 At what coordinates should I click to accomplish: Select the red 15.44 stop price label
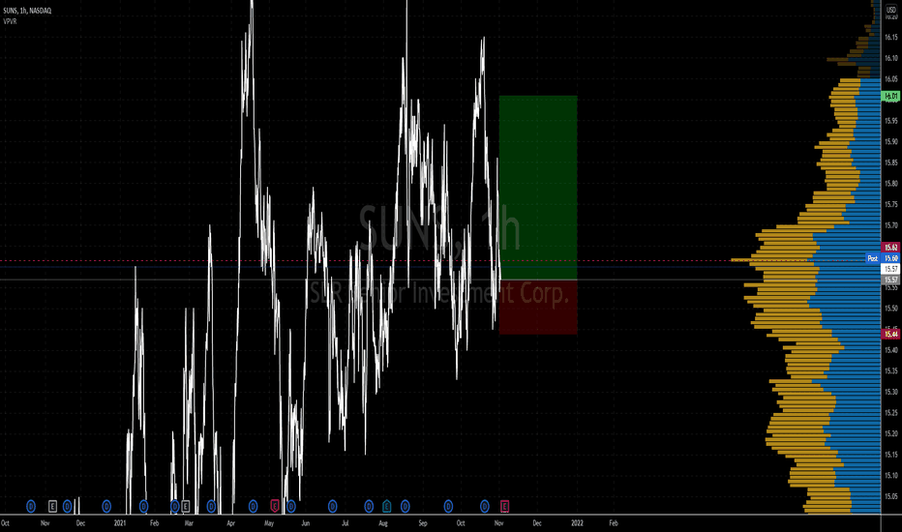click(x=890, y=334)
